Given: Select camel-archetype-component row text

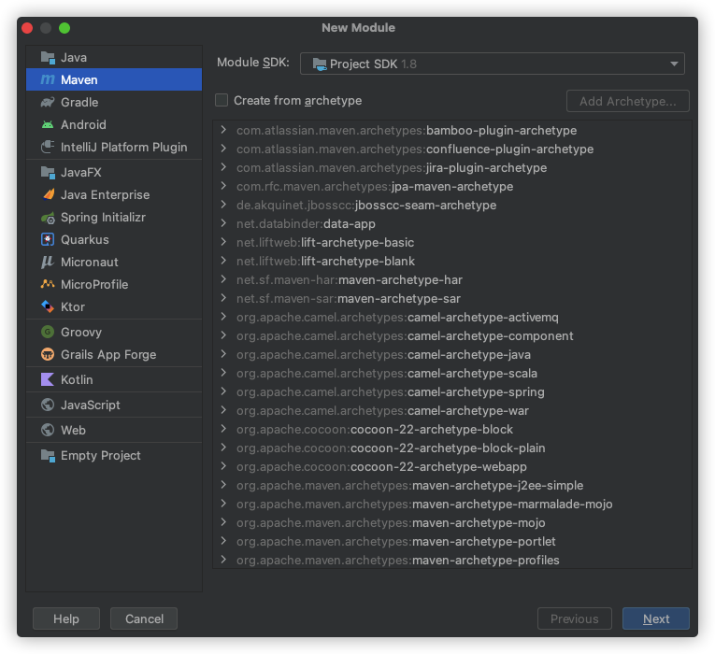Looking at the screenshot, I should pyautogui.click(x=405, y=336).
